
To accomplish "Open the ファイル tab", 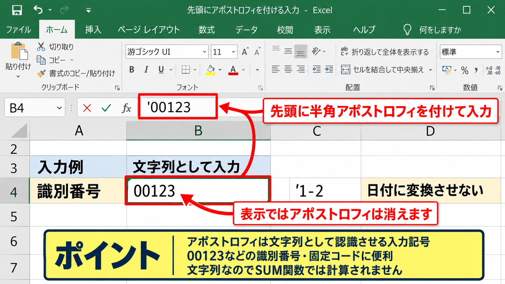I will pyautogui.click(x=18, y=30).
